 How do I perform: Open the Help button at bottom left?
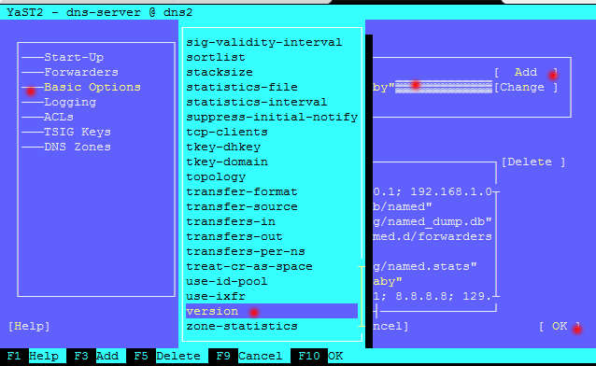(x=29, y=326)
